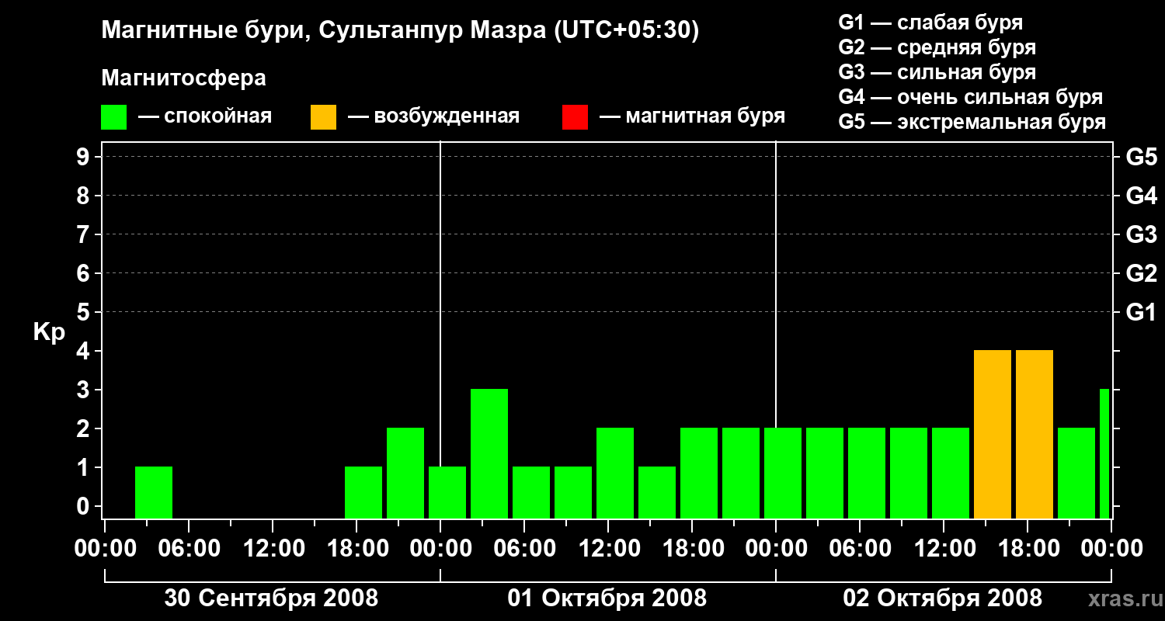Select the second orange Kp 4 bar

pos(1035,435)
